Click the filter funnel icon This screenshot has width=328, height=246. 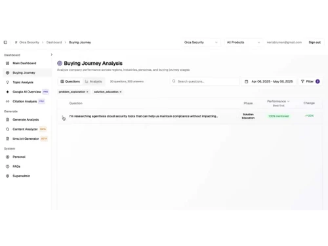click(x=302, y=81)
